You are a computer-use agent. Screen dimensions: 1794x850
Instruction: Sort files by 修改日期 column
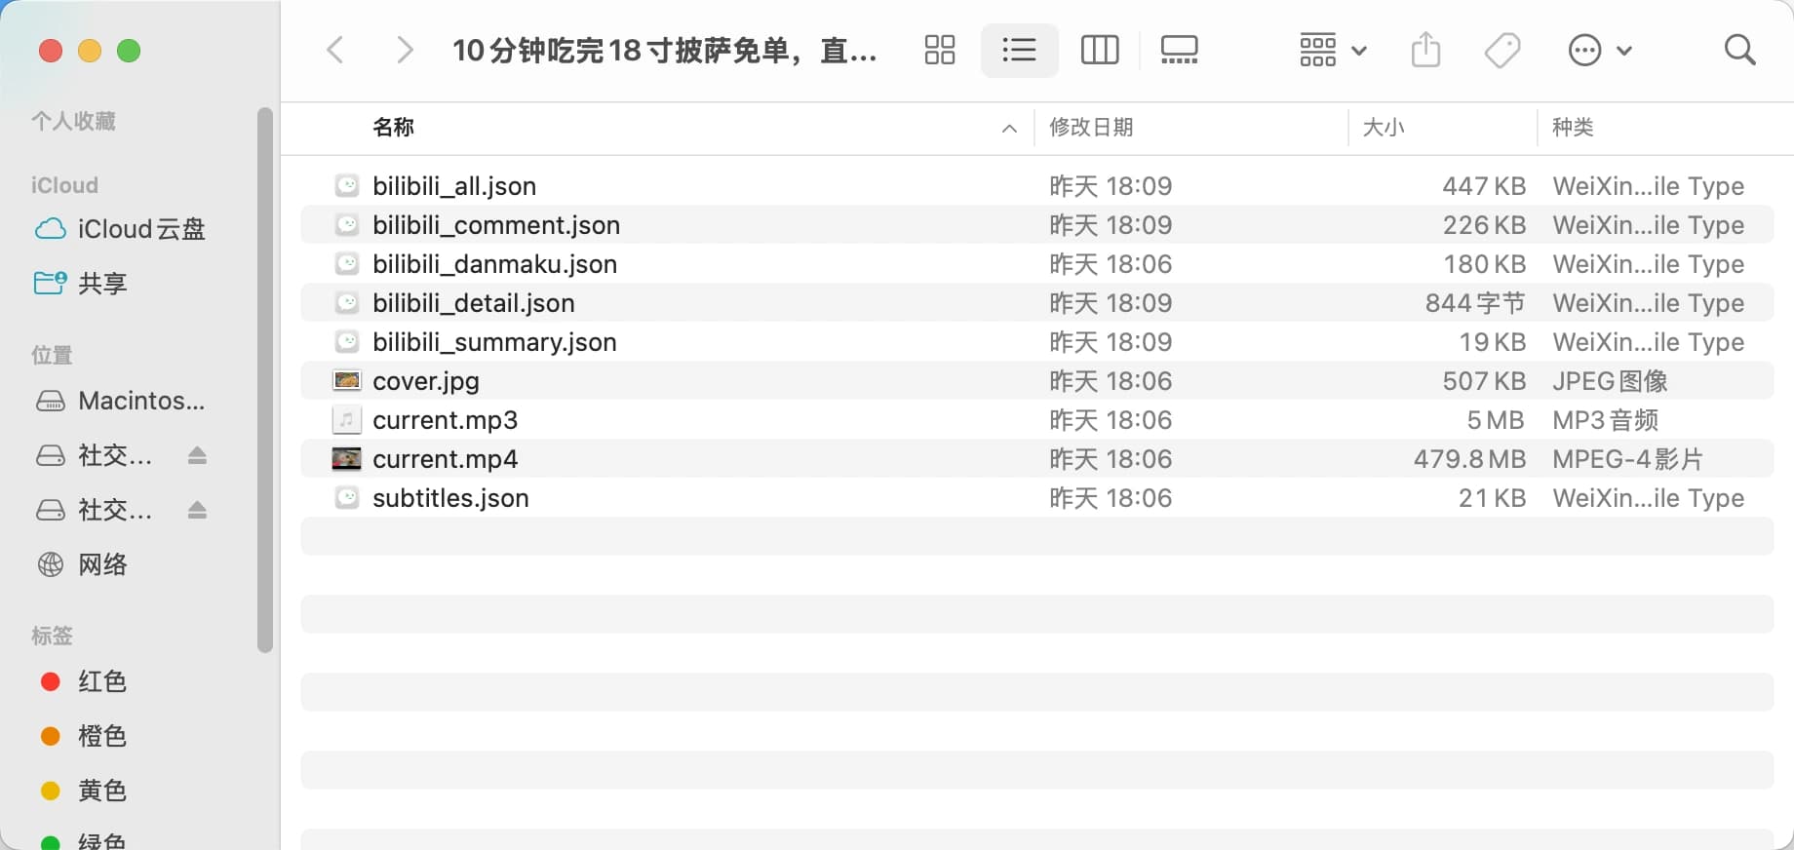point(1091,128)
